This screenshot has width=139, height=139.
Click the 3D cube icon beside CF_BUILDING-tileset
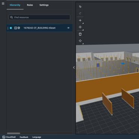pyautogui.click(x=19, y=28)
